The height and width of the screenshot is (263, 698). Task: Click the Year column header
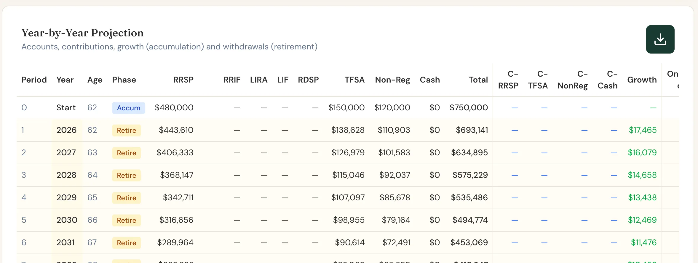(65, 80)
